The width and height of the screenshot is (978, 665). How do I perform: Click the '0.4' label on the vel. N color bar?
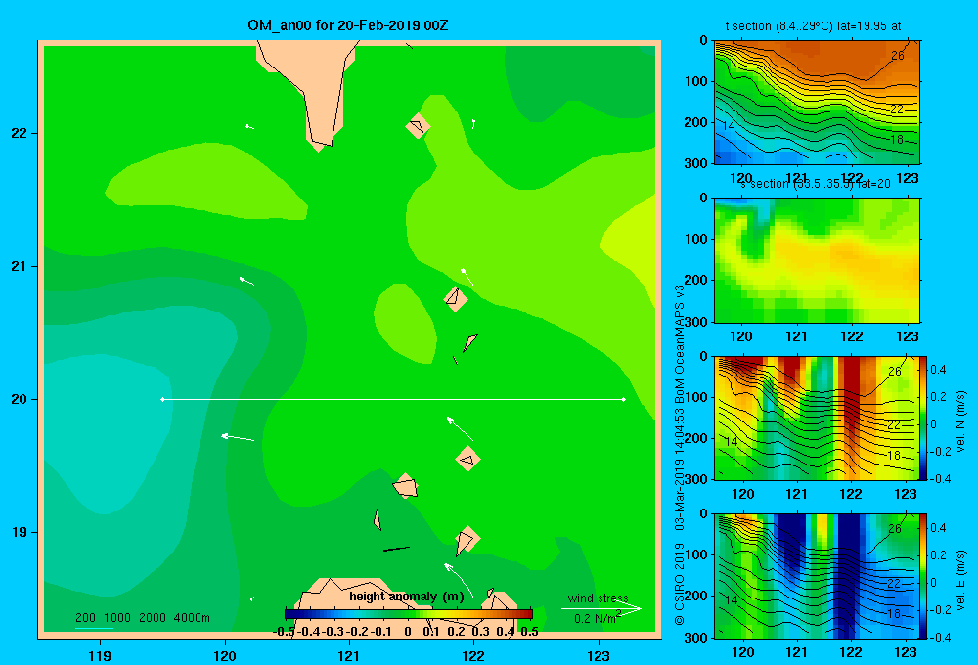tap(938, 370)
